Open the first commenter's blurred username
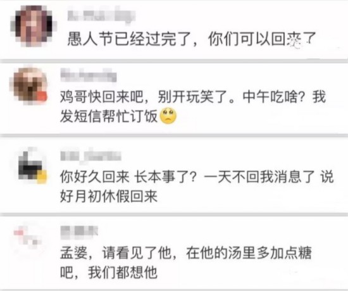 (x=101, y=16)
